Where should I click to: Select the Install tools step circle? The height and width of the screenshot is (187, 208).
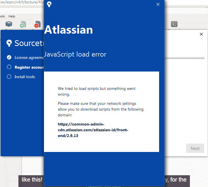pyautogui.click(x=9, y=76)
